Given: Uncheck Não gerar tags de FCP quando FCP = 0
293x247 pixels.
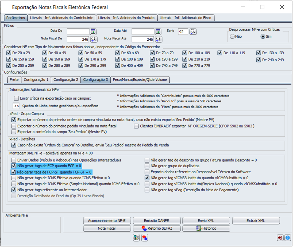Looking at the screenshot, I should coord(14,166).
